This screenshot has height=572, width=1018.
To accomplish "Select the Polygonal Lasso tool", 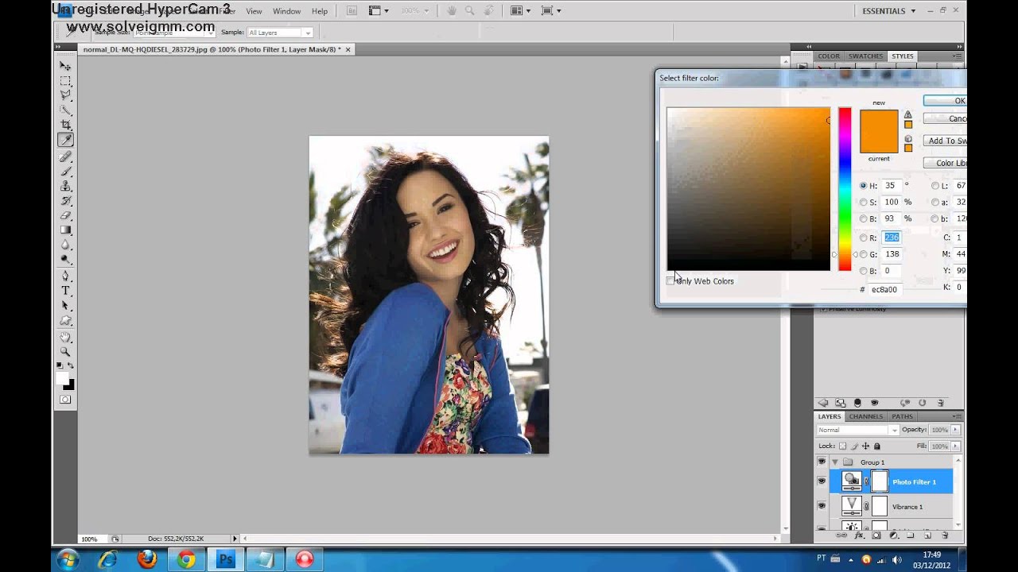I will click(x=65, y=95).
